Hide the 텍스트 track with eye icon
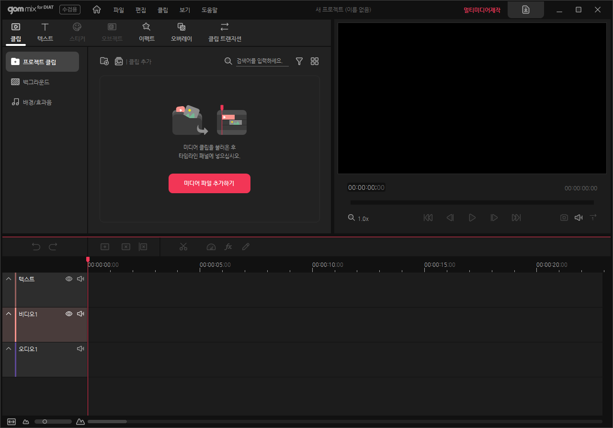 69,279
